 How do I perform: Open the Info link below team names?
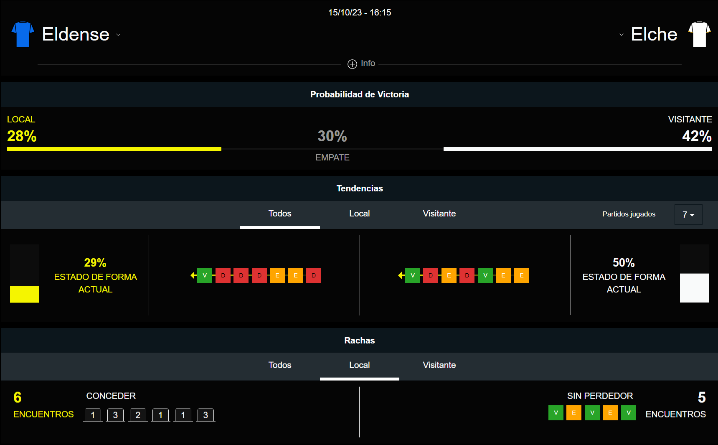point(368,63)
